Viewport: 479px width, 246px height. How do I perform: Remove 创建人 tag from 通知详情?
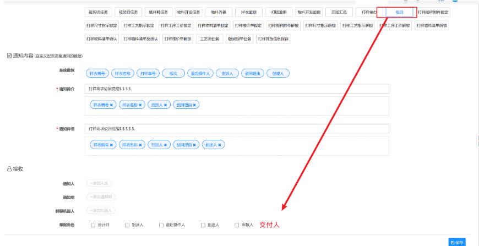click(x=220, y=145)
